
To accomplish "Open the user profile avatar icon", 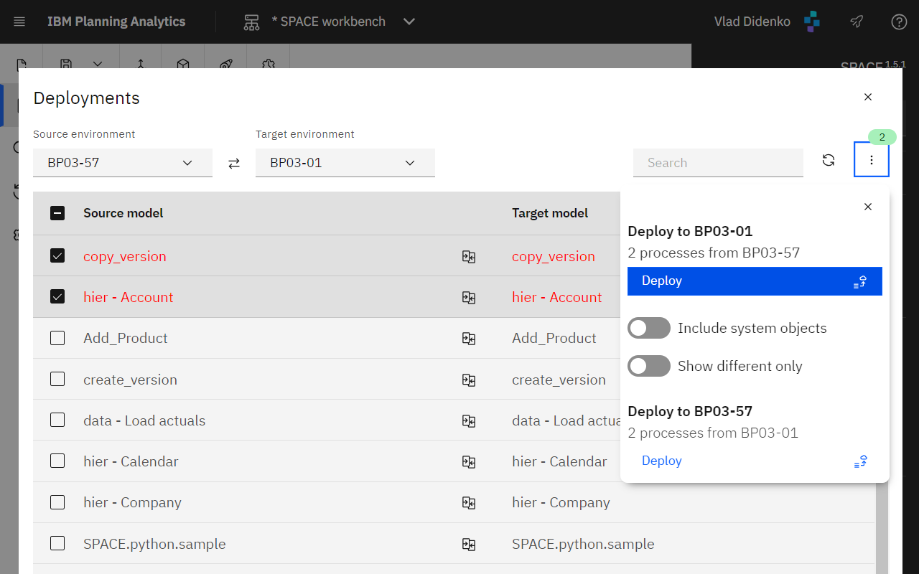I will click(x=812, y=22).
